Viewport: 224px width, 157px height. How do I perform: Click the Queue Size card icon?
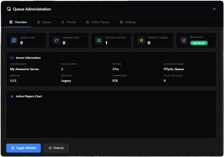tap(14, 41)
